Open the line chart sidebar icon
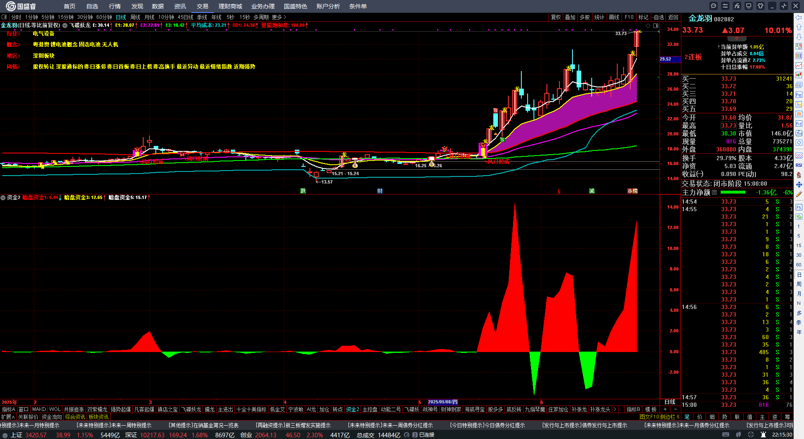The width and height of the screenshot is (804, 439). point(799,66)
